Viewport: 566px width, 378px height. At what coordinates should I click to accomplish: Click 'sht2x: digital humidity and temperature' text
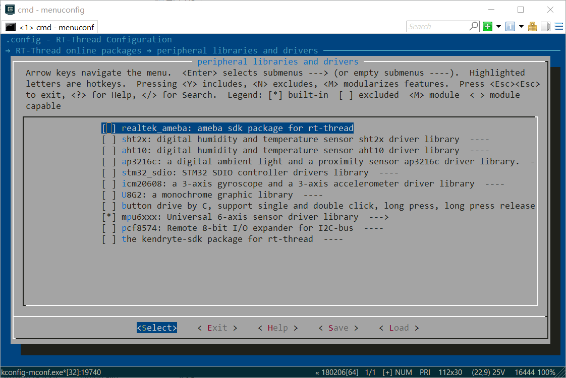291,139
